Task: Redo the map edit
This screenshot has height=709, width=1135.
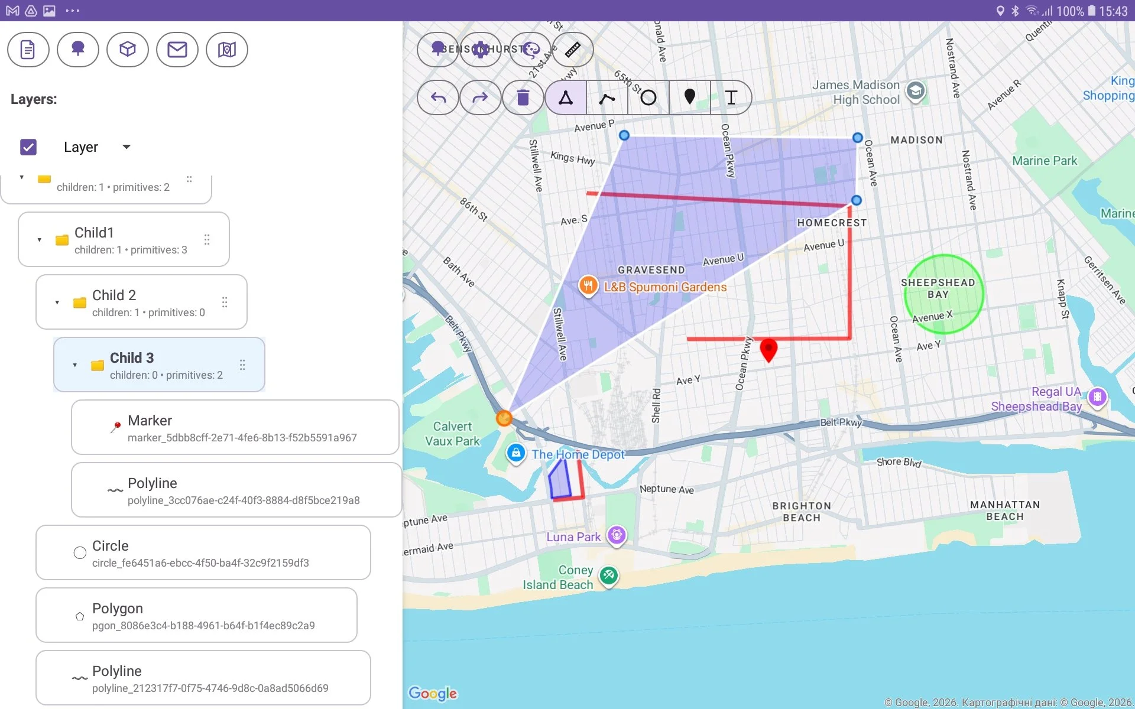Action: click(x=481, y=97)
